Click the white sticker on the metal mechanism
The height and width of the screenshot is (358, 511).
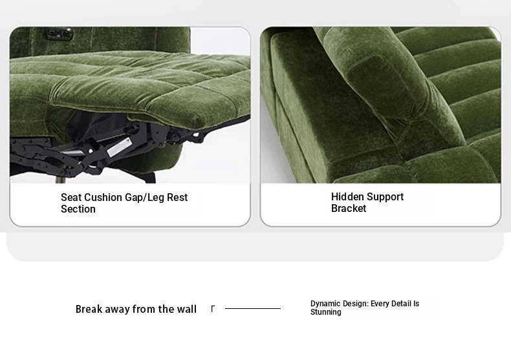(x=119, y=147)
